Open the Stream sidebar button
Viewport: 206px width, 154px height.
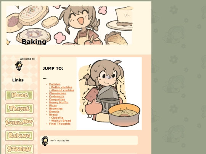click(x=19, y=149)
